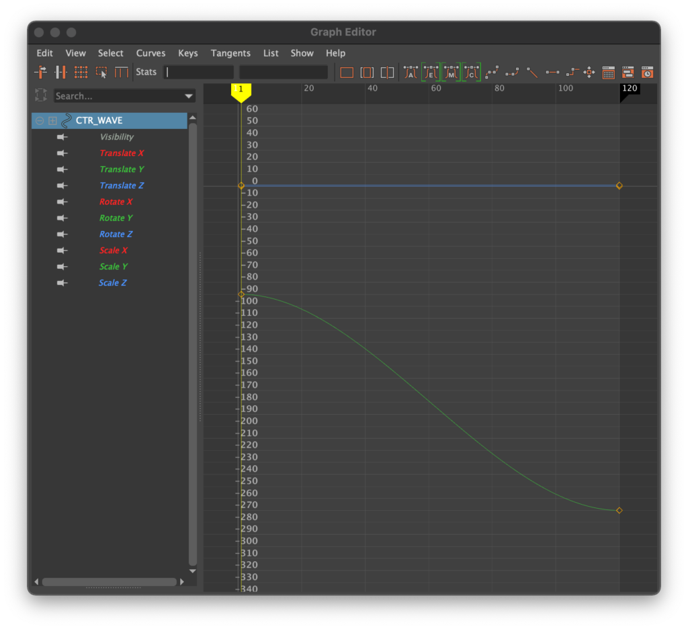Screen dimensions: 688x629
Task: Apply Stepped tangents from toolbar
Action: pos(572,72)
